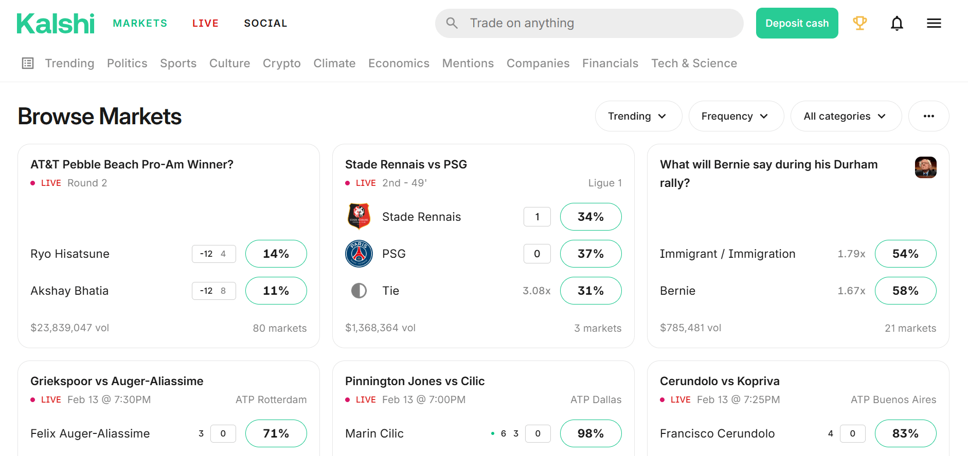Viewport: 968px width, 456px height.
Task: Click the Tie half-circle icon
Action: [359, 291]
